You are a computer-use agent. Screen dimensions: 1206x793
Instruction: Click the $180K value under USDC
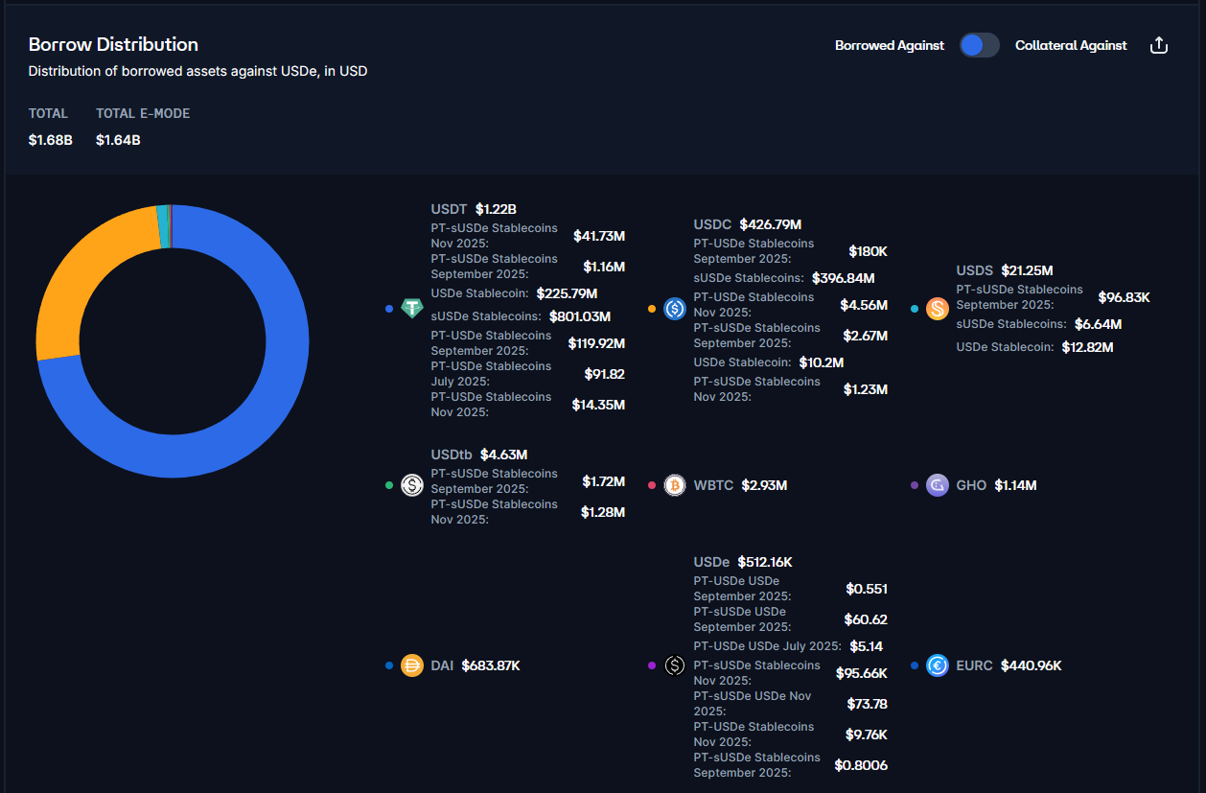pos(869,251)
